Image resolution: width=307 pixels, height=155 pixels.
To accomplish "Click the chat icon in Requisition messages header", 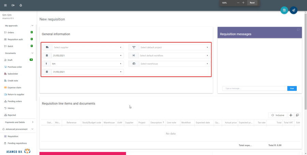I will click(x=298, y=30).
